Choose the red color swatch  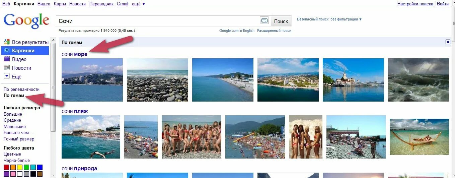pos(6,167)
